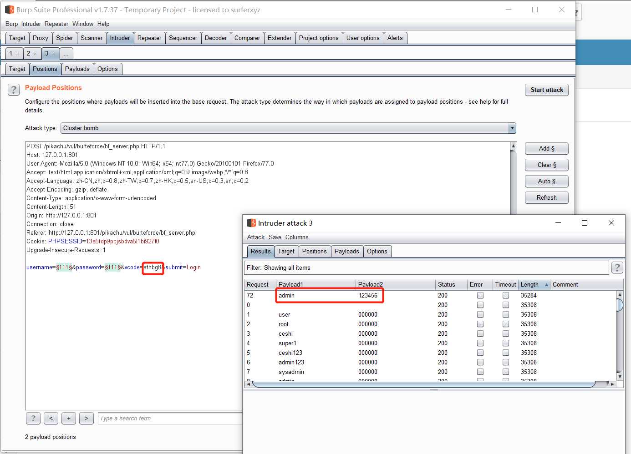631x454 pixels.
Task: Open the Extender tool tab
Action: click(280, 38)
